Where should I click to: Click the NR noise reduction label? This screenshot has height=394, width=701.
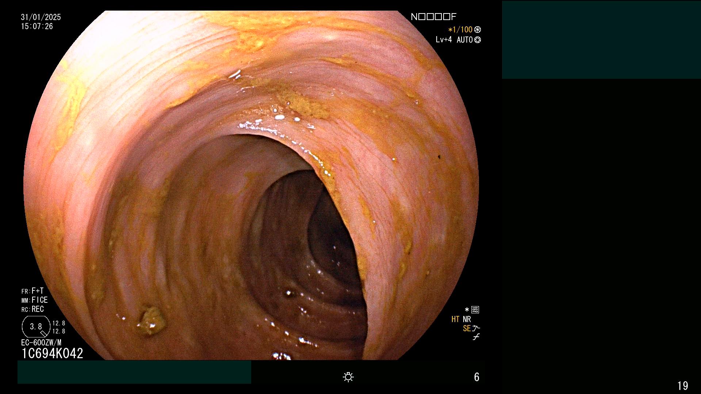(x=467, y=319)
